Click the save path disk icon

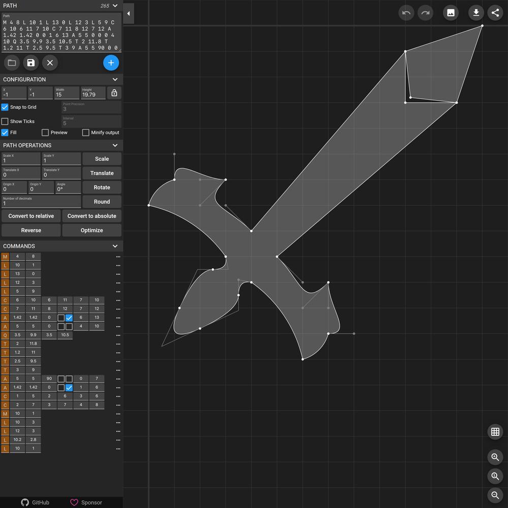pos(31,63)
